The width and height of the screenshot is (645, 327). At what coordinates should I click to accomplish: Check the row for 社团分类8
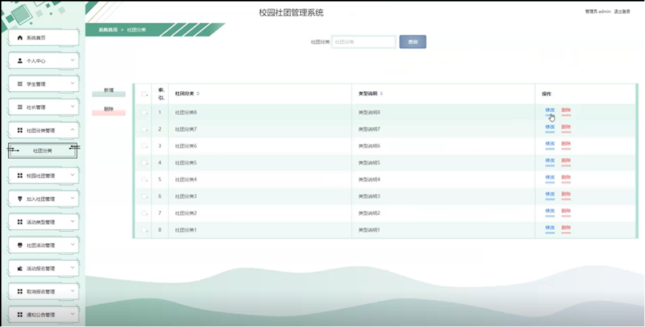pyautogui.click(x=144, y=112)
